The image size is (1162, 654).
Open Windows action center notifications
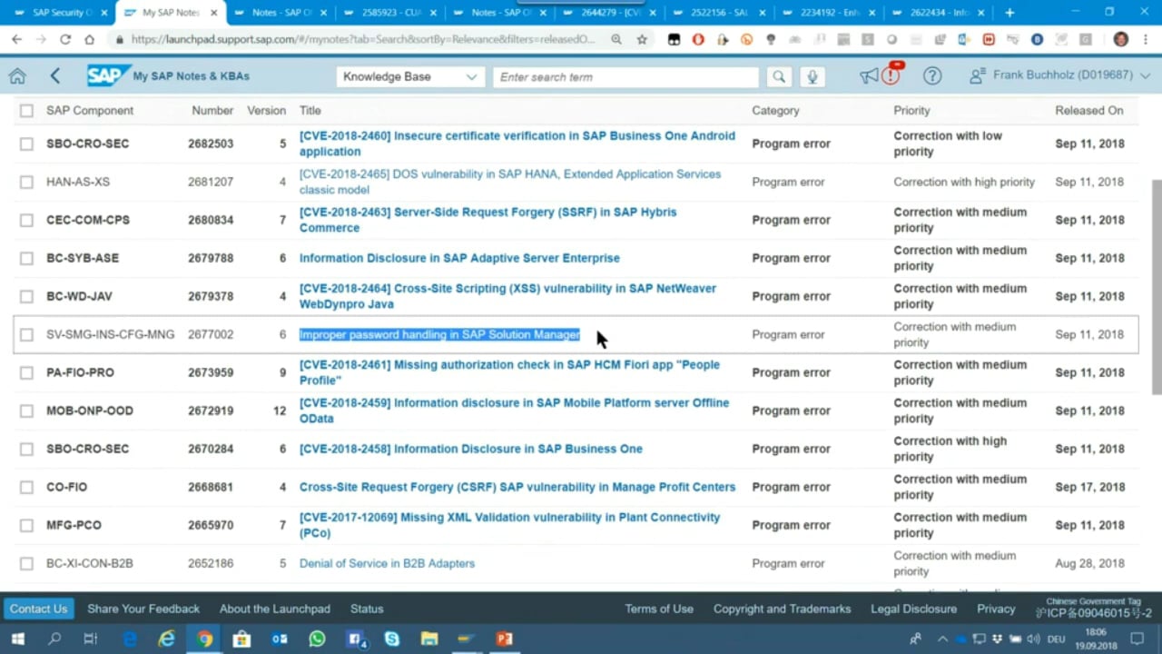click(x=1137, y=639)
